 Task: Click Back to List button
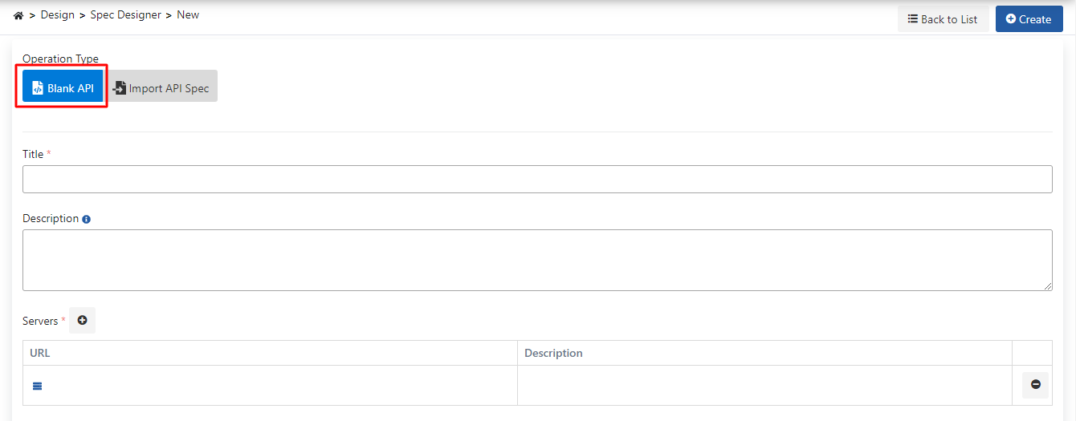pos(943,19)
